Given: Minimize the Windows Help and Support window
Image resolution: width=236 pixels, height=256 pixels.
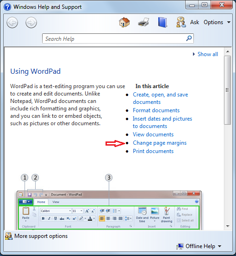Looking at the screenshot, I should coord(192,5).
